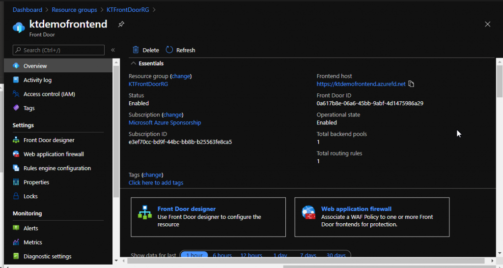Go to Dashboard breadcrumb
503x268 pixels.
point(28,10)
